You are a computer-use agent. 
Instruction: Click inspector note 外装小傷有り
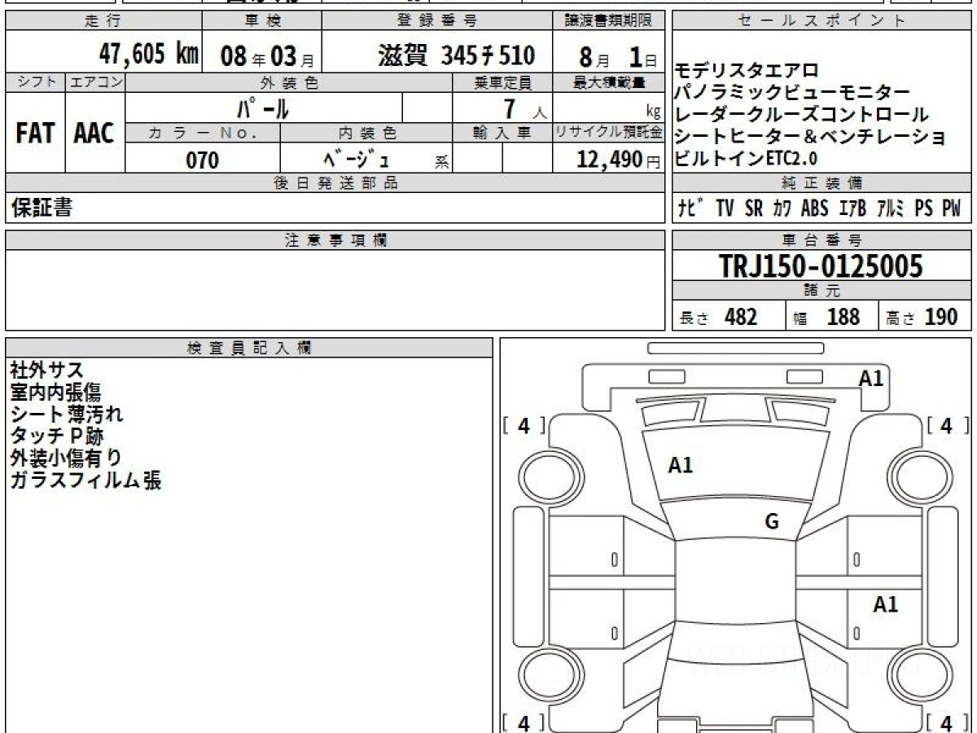[66, 459]
